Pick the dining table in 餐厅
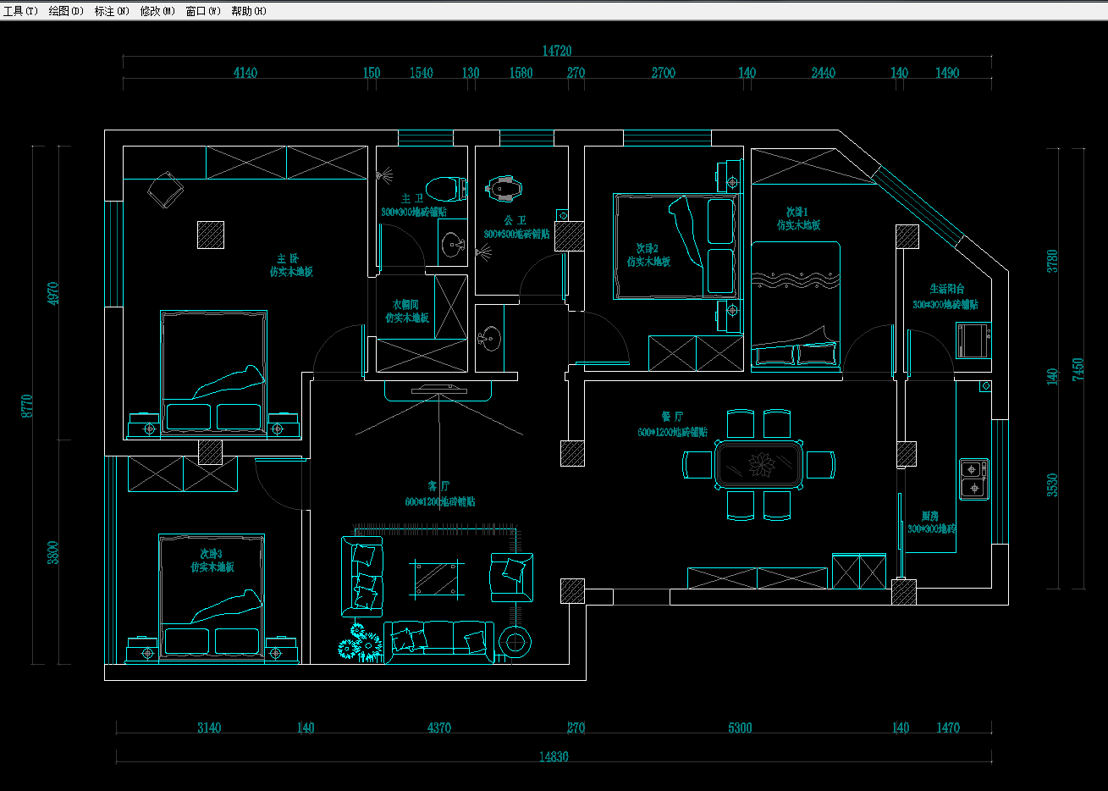The height and width of the screenshot is (791, 1108). [758, 464]
